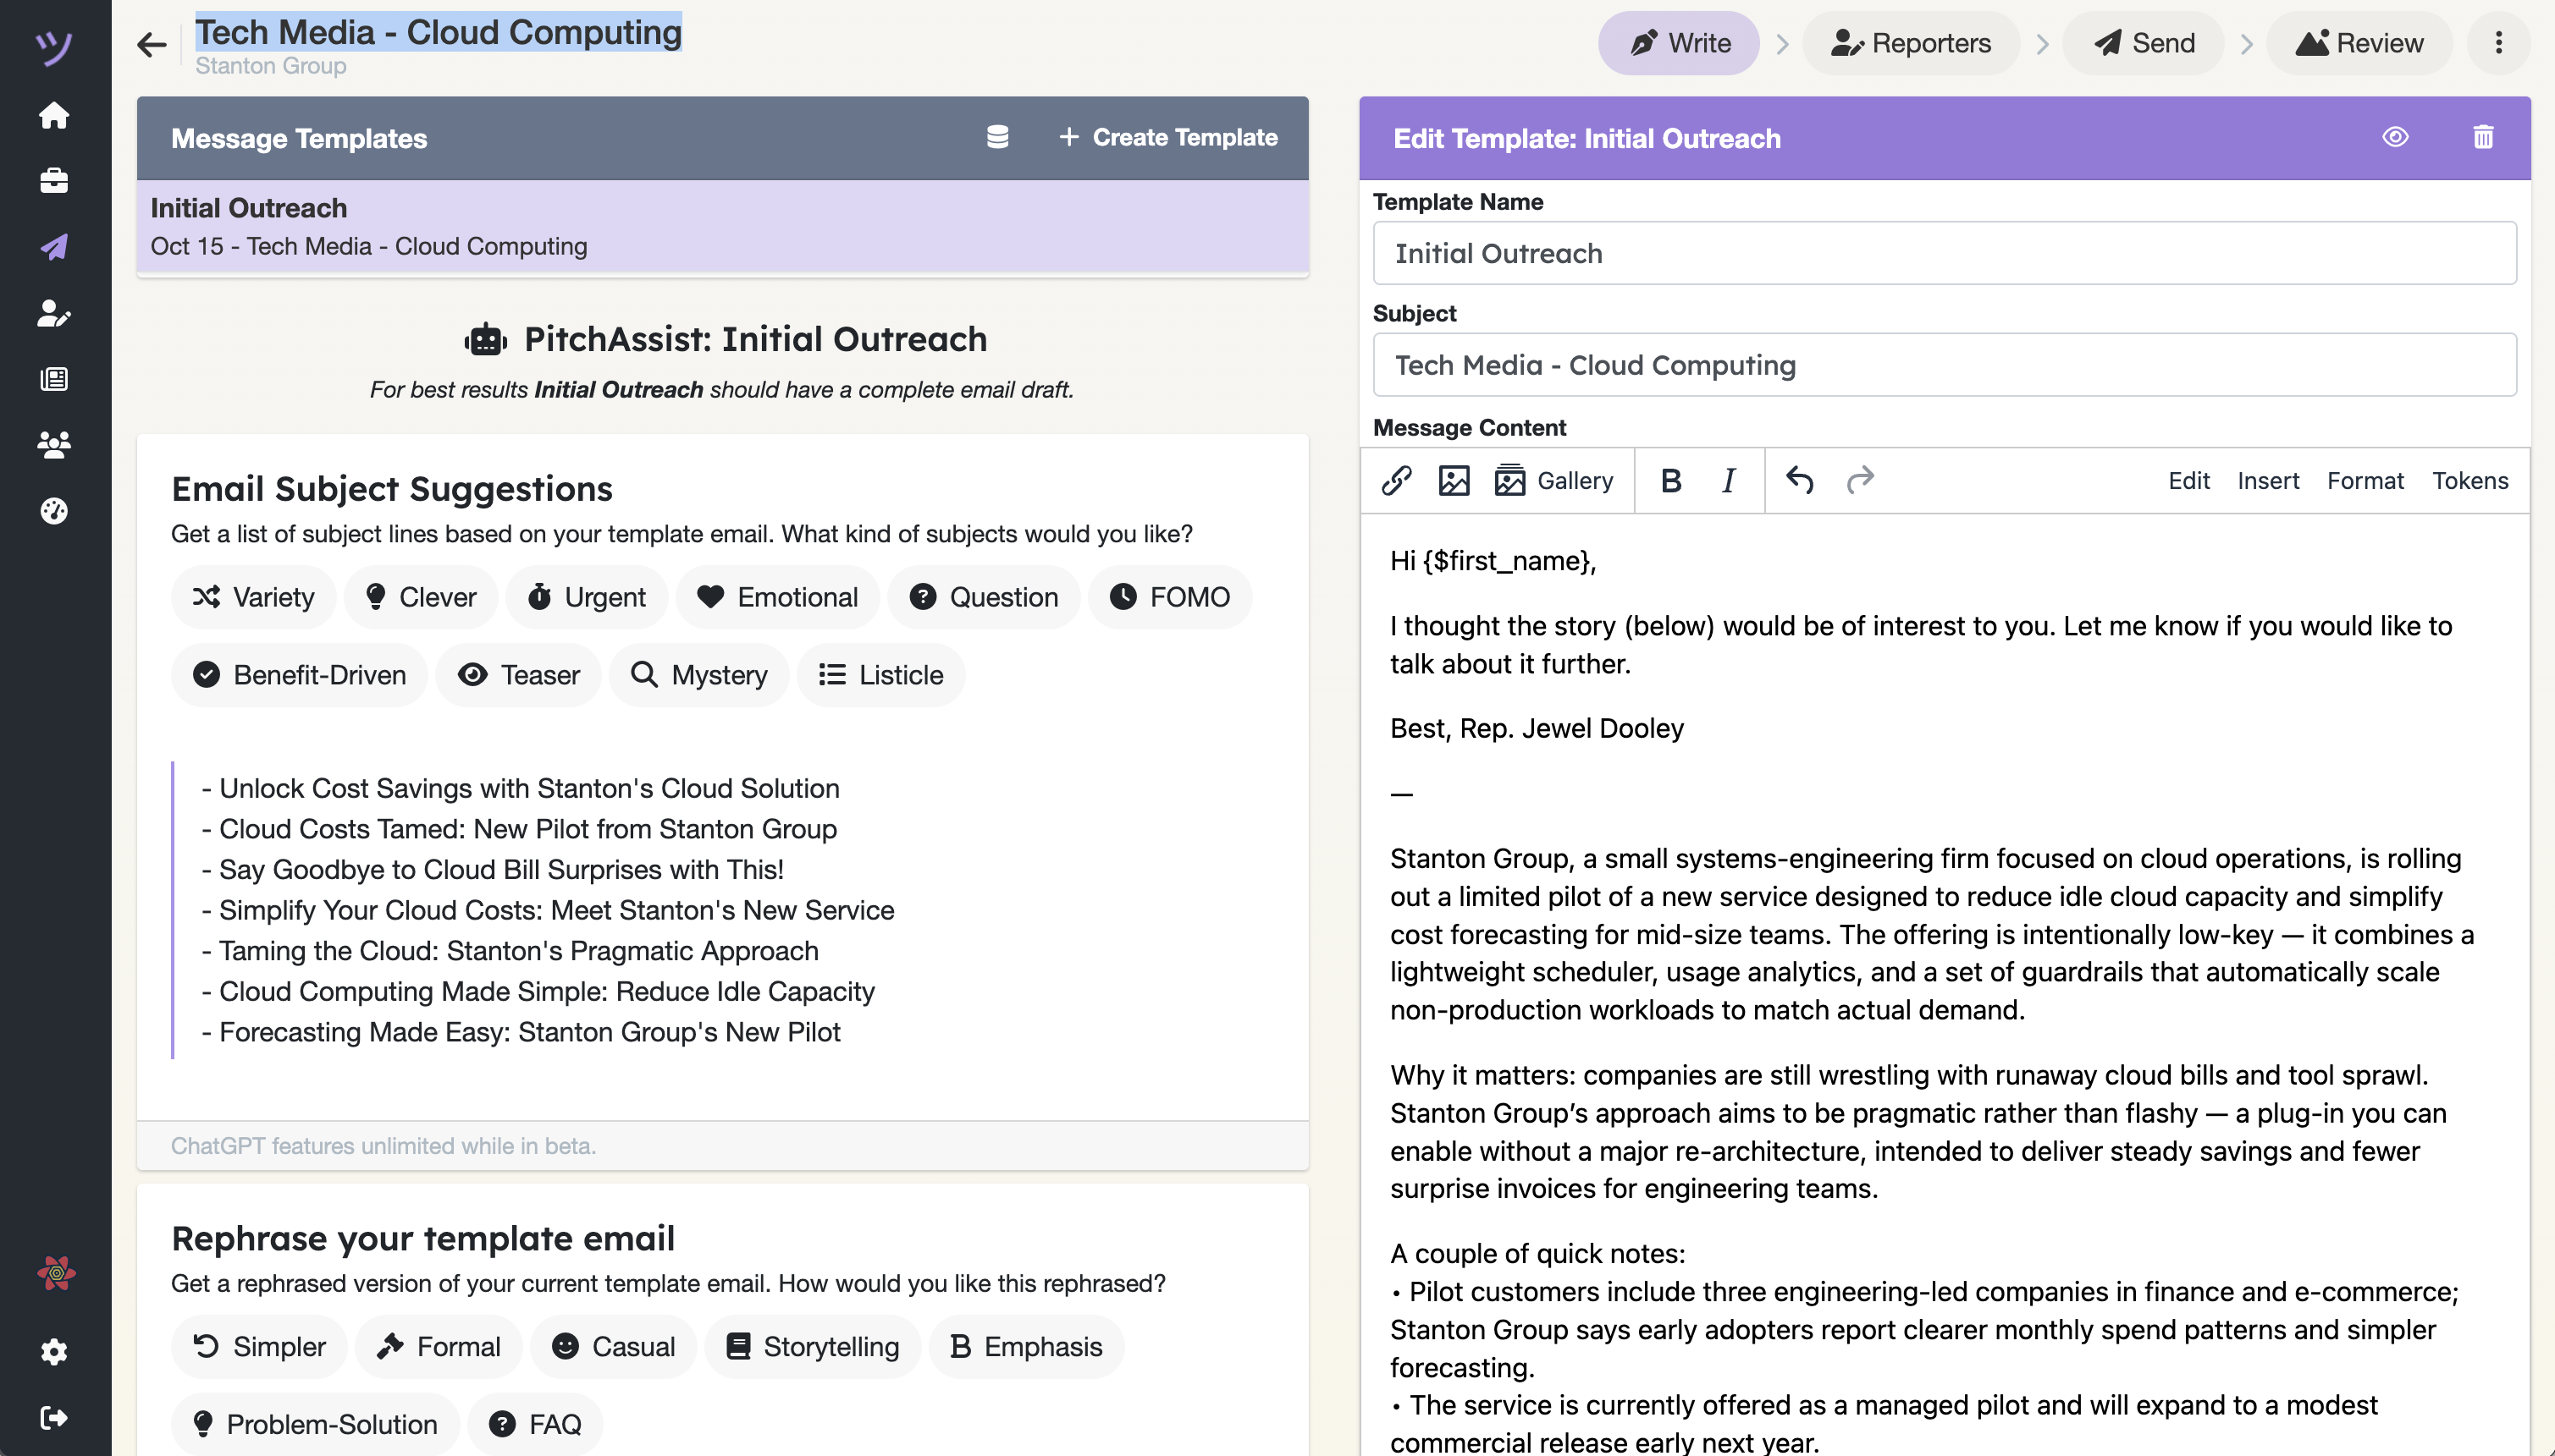Toggle bold formatting
Viewport: 2555px width, 1456px height.
point(1670,481)
